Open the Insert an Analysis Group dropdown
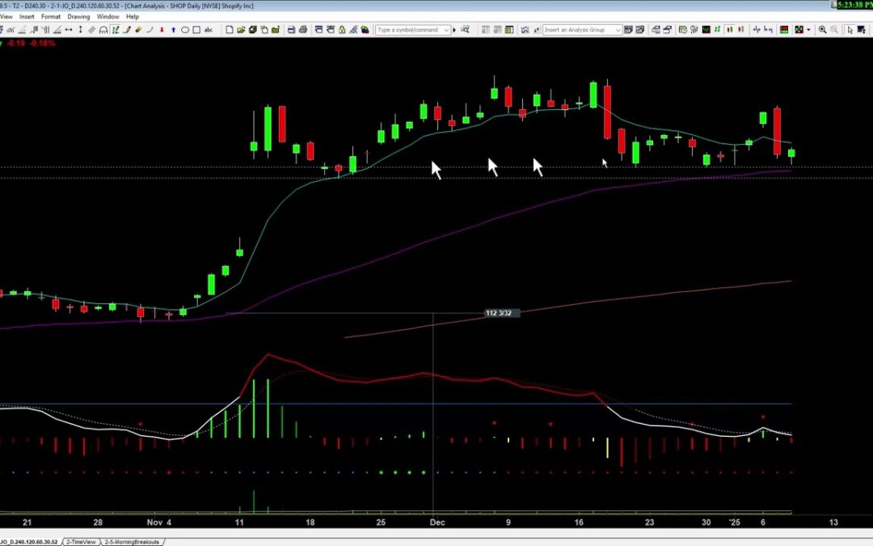873x546 pixels. [x=618, y=30]
